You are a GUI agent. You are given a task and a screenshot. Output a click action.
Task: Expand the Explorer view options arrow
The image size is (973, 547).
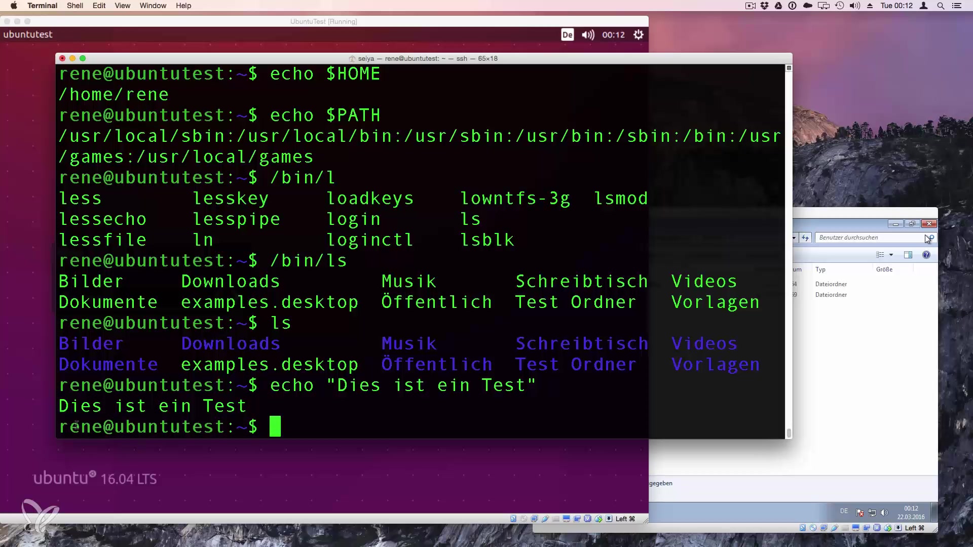tap(891, 255)
